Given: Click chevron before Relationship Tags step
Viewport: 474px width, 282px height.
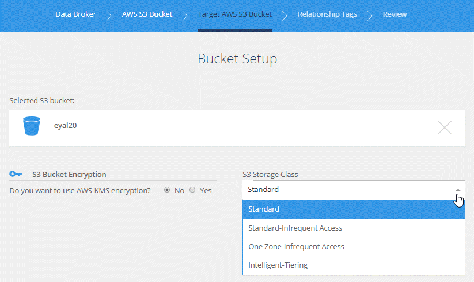Looking at the screenshot, I should 285,15.
